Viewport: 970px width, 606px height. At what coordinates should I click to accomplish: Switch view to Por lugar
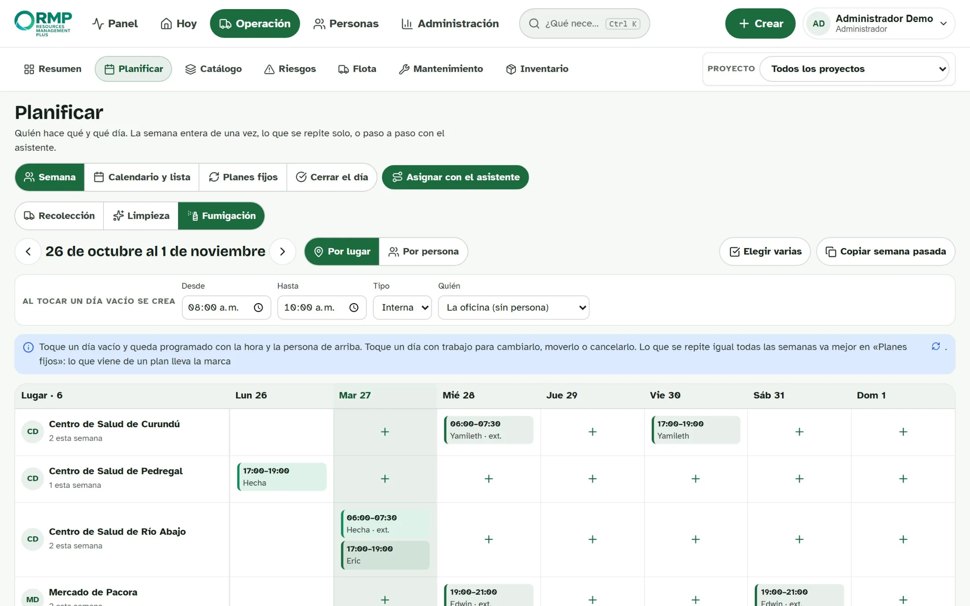point(342,251)
